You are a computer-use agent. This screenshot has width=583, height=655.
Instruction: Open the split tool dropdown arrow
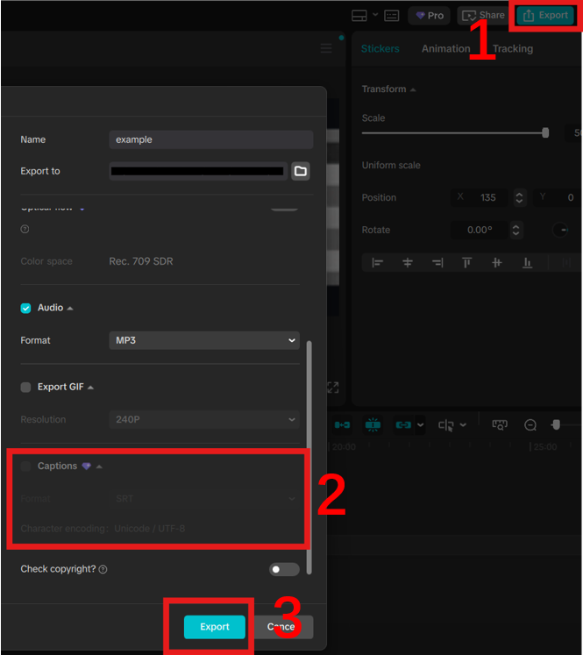[463, 425]
